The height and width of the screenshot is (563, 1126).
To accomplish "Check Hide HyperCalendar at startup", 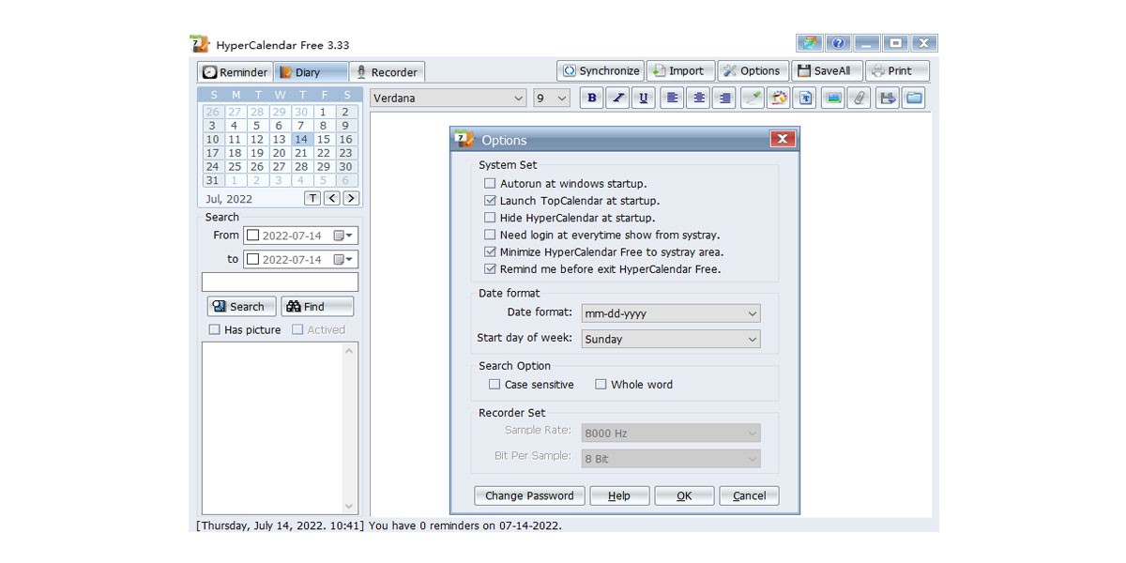I will point(490,218).
